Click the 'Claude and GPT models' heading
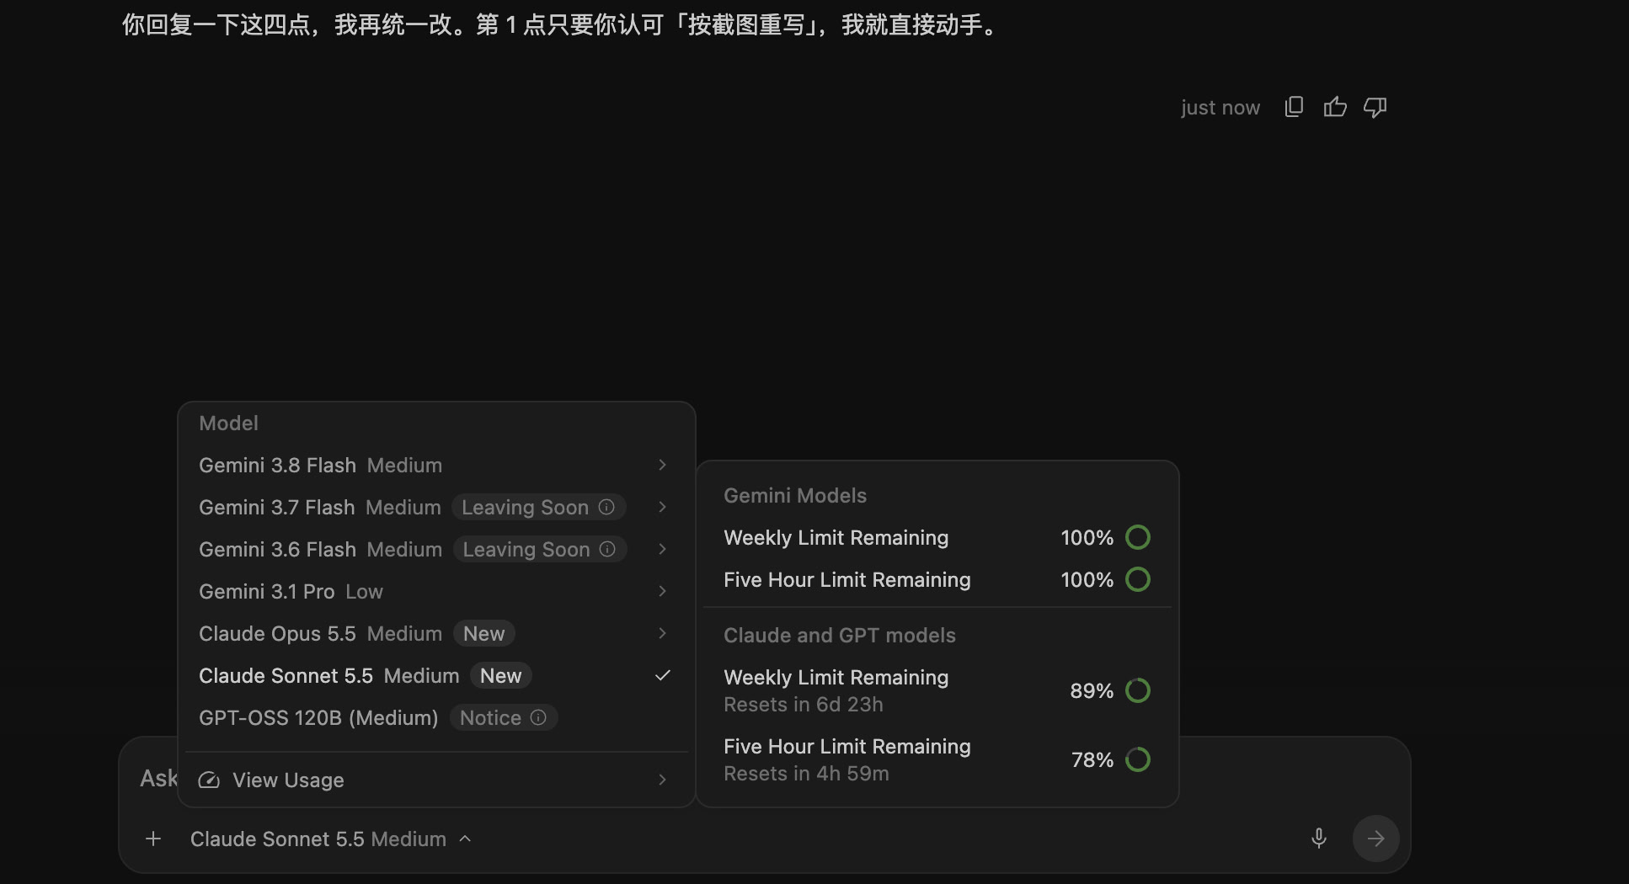 tap(840, 635)
